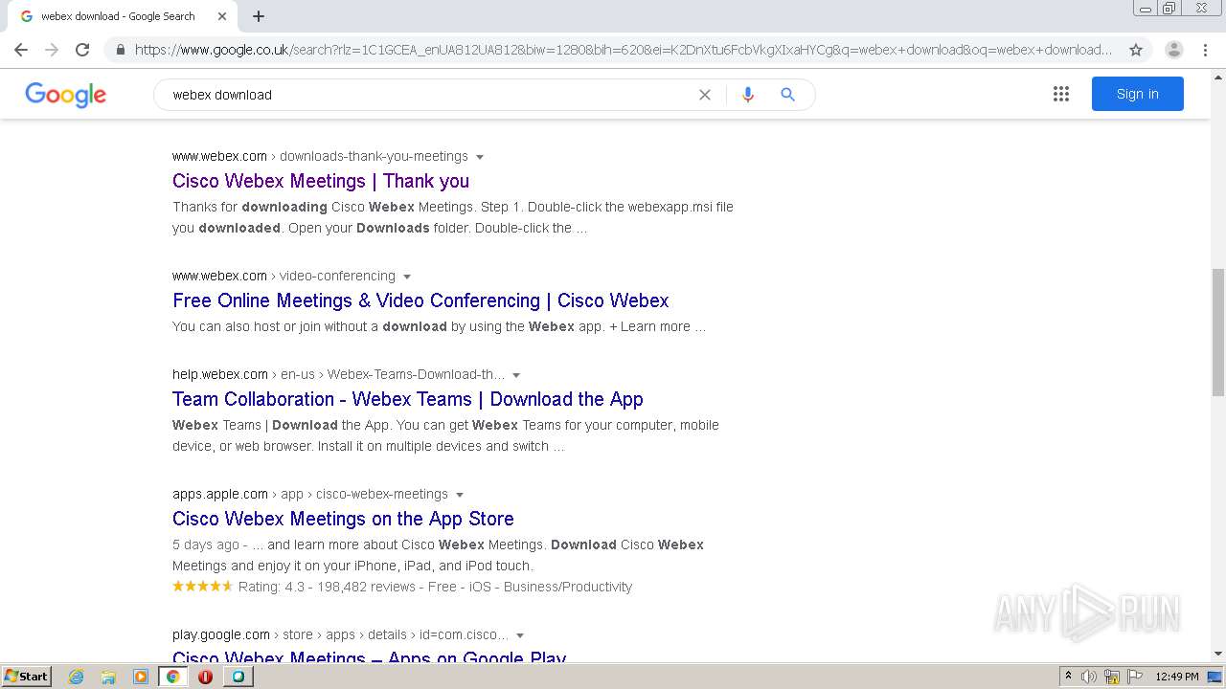Open Internet Explorer from taskbar
1226x689 pixels.
click(76, 677)
